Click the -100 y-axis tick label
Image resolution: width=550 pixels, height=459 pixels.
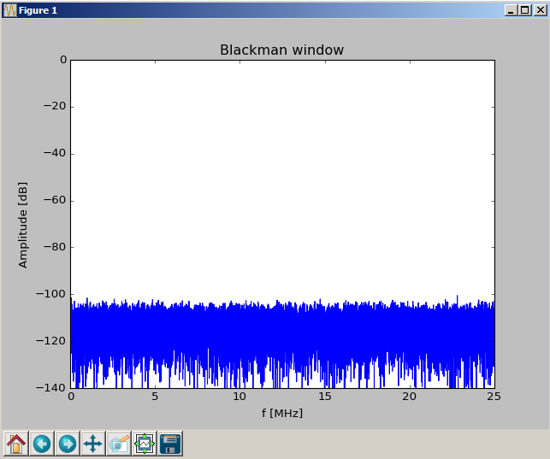point(50,294)
